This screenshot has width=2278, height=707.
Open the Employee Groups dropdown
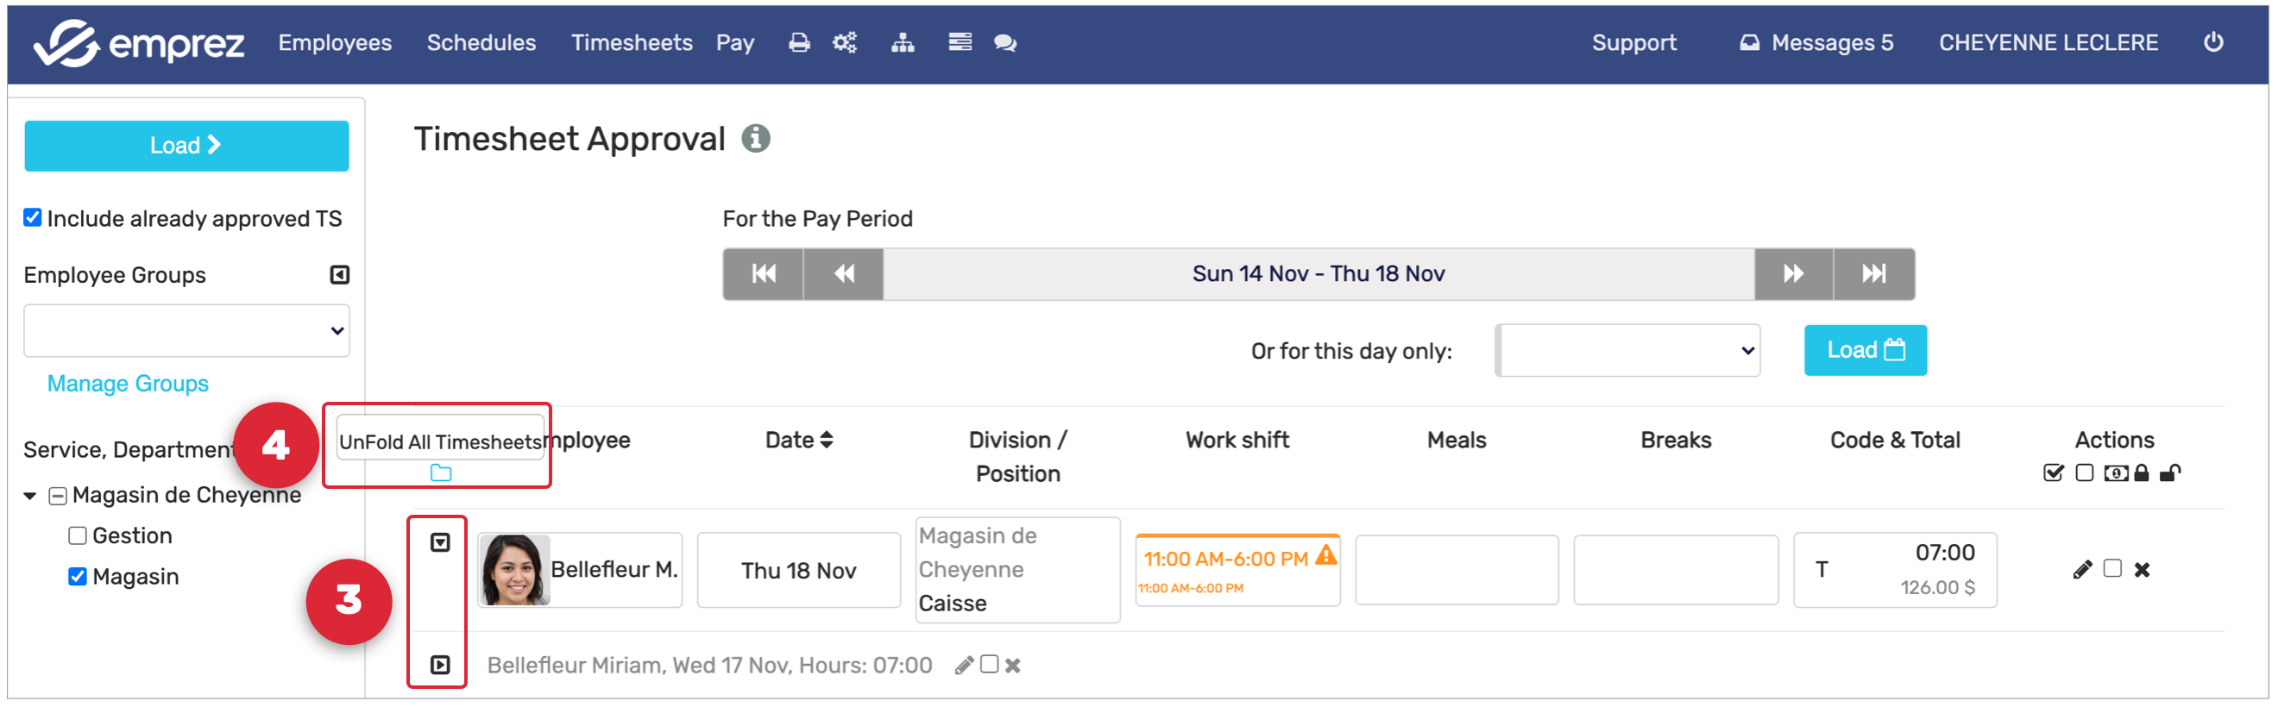(186, 330)
